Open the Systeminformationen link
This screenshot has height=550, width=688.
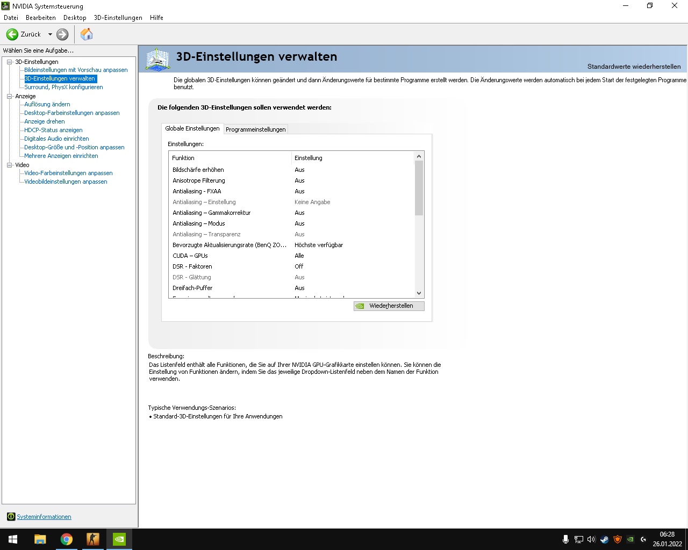point(44,517)
